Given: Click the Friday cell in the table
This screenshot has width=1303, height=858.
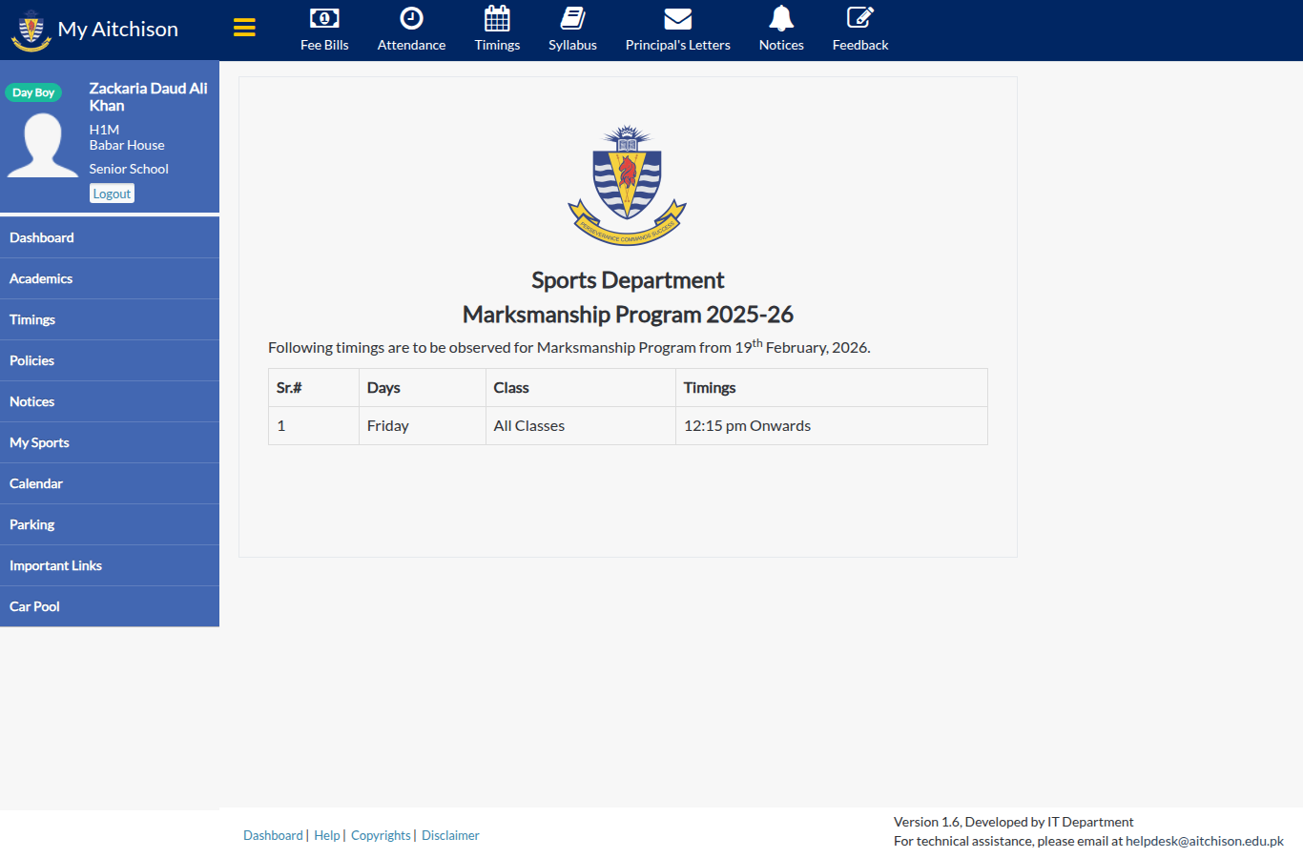Looking at the screenshot, I should [x=423, y=426].
